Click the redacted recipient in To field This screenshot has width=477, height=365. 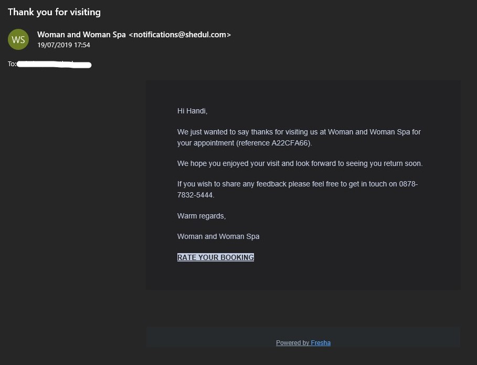click(54, 64)
